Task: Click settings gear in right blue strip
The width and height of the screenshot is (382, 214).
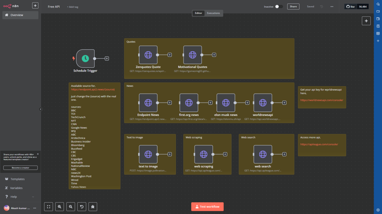Action: [x=378, y=210]
